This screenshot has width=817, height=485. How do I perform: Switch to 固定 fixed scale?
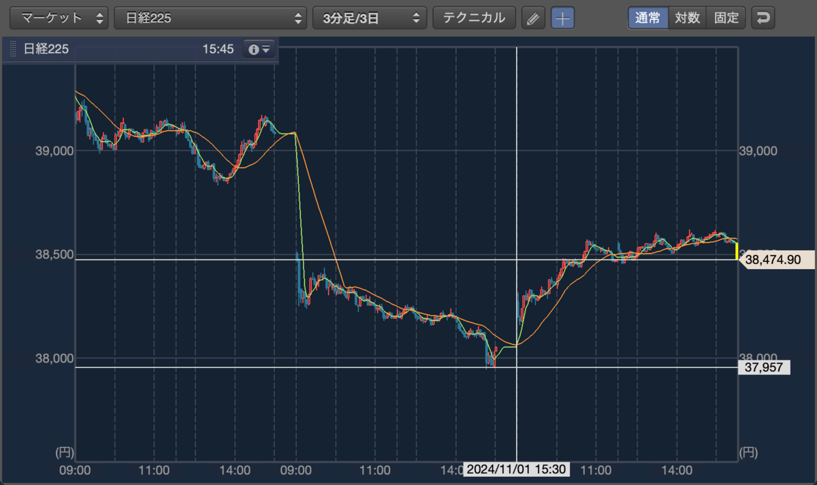click(x=726, y=18)
